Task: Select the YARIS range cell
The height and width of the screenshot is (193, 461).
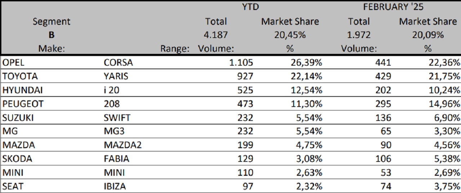Action: (x=116, y=76)
